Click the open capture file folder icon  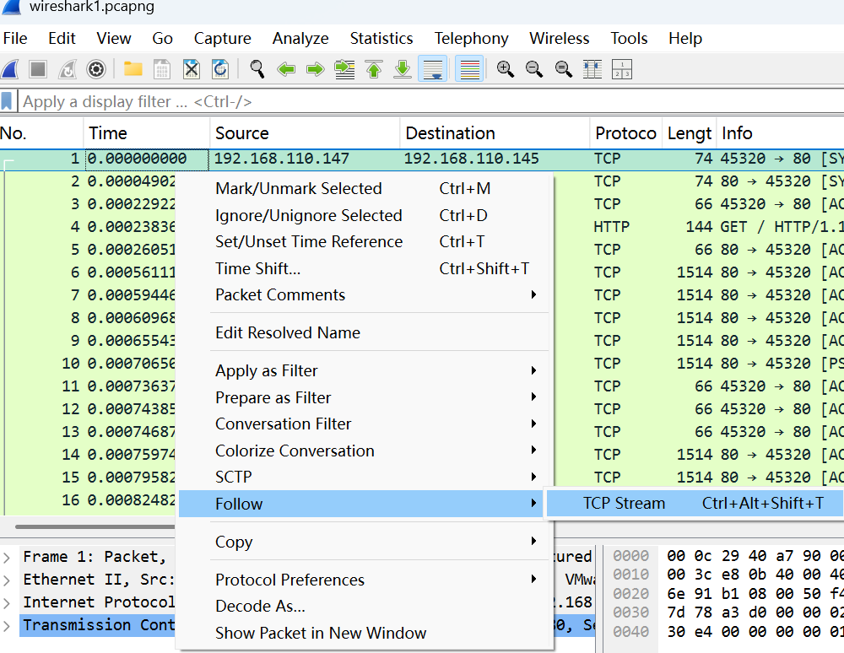(133, 69)
